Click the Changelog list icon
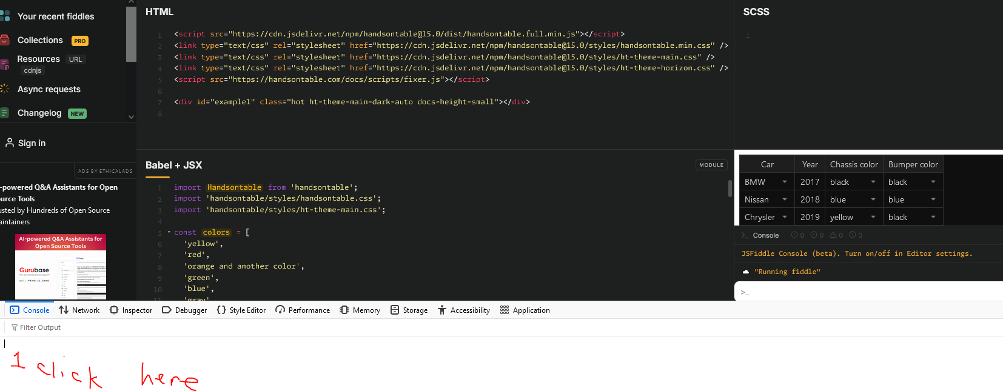The width and height of the screenshot is (1003, 391). 4,113
